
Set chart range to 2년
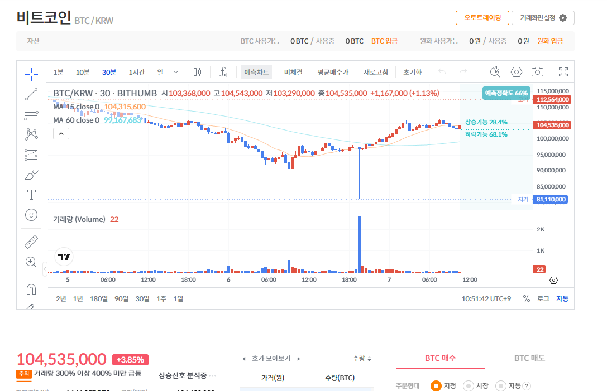[x=61, y=298]
